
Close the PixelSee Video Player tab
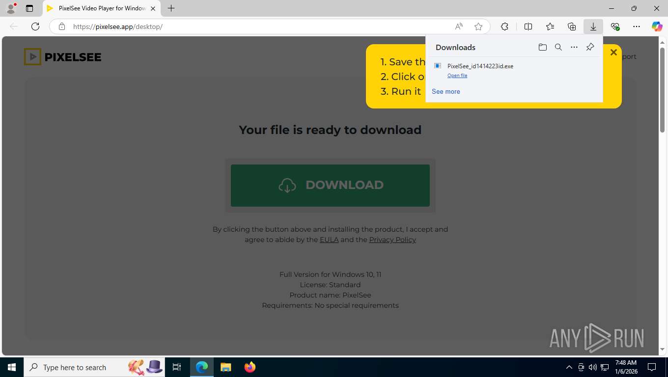pyautogui.click(x=153, y=8)
